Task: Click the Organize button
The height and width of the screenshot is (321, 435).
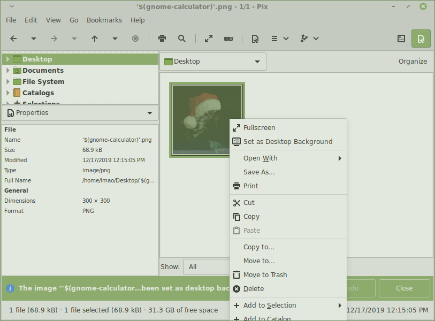Action: click(413, 62)
